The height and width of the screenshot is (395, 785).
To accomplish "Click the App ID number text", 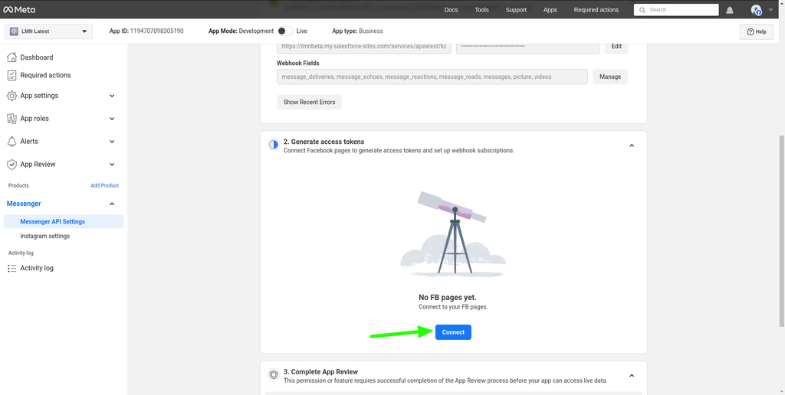I will click(156, 31).
